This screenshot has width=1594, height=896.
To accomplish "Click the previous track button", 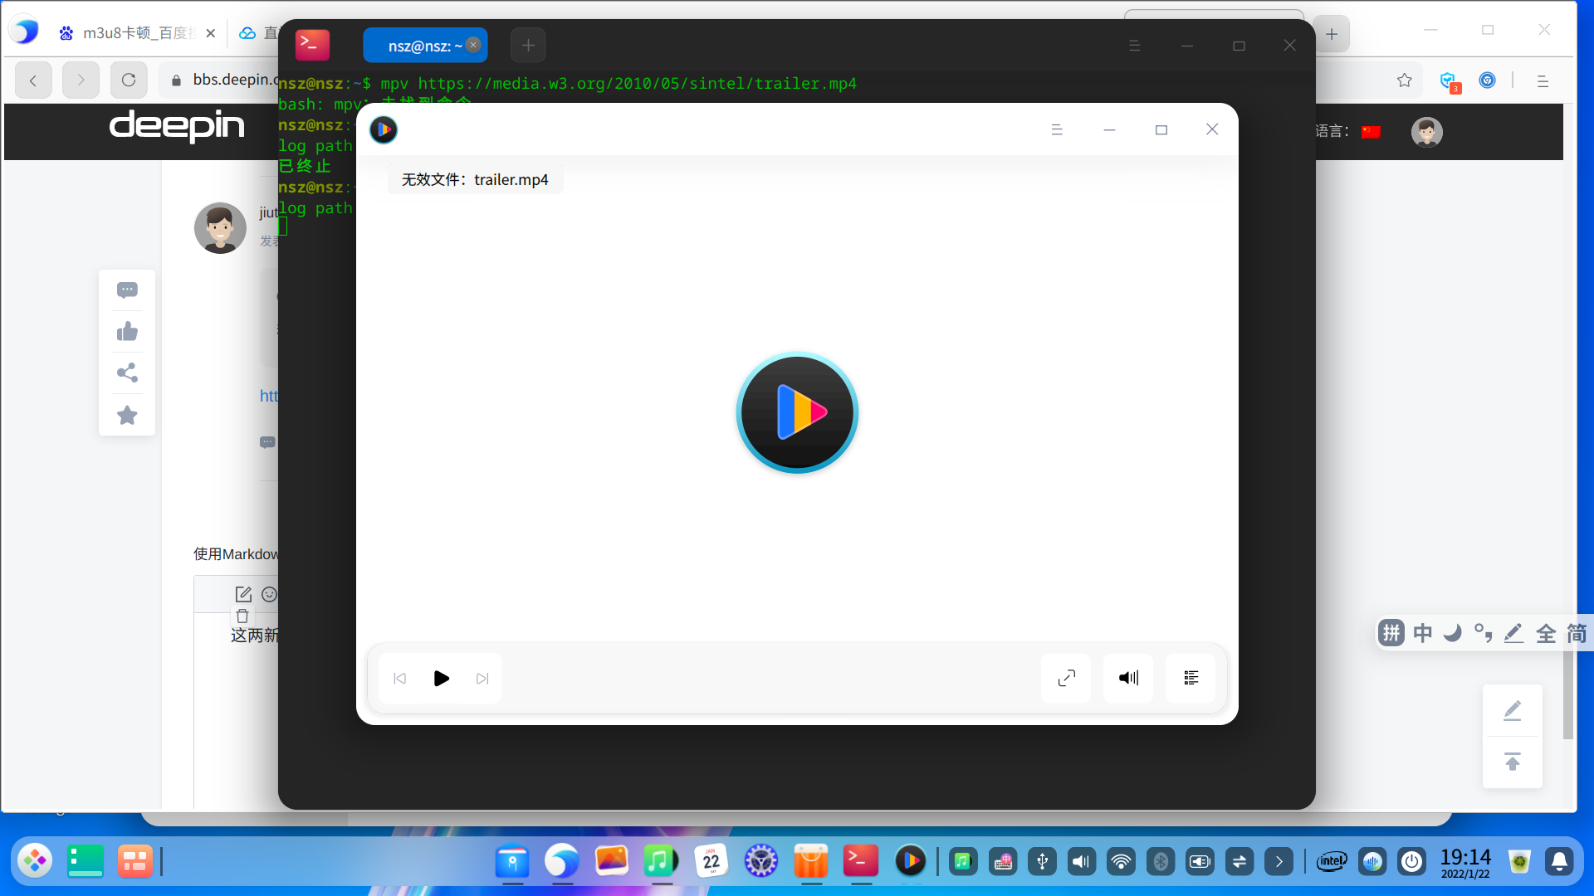I will tap(399, 679).
